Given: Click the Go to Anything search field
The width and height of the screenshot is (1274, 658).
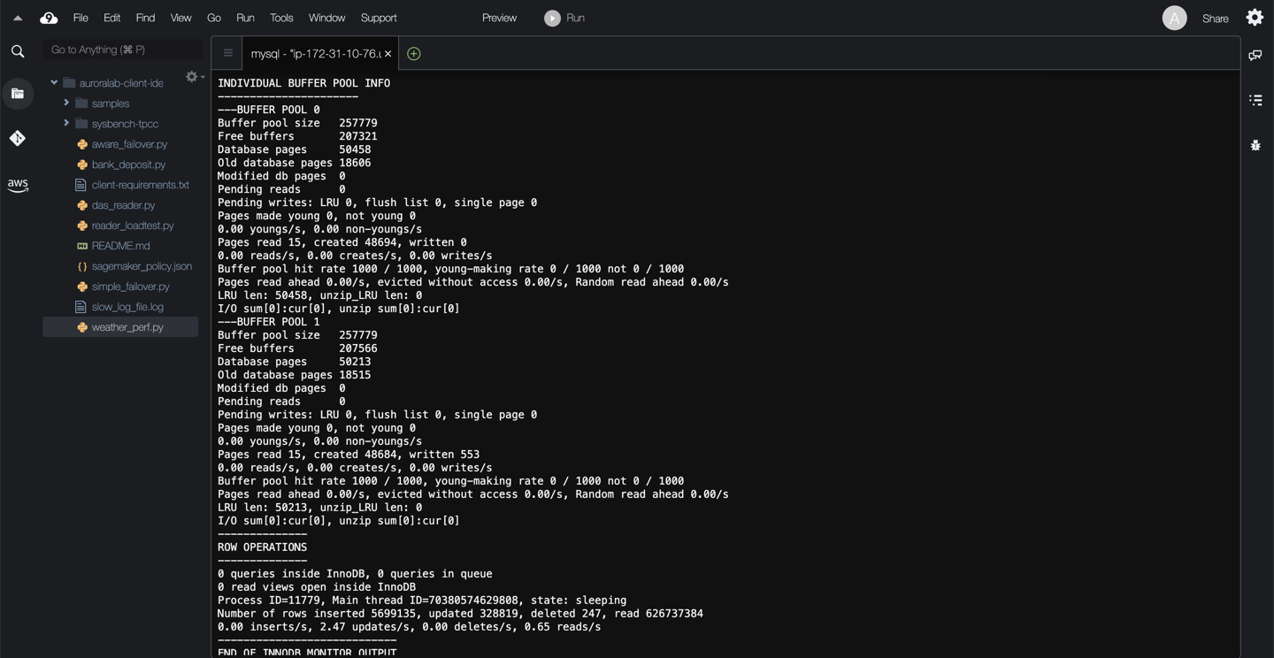Looking at the screenshot, I should pos(122,50).
